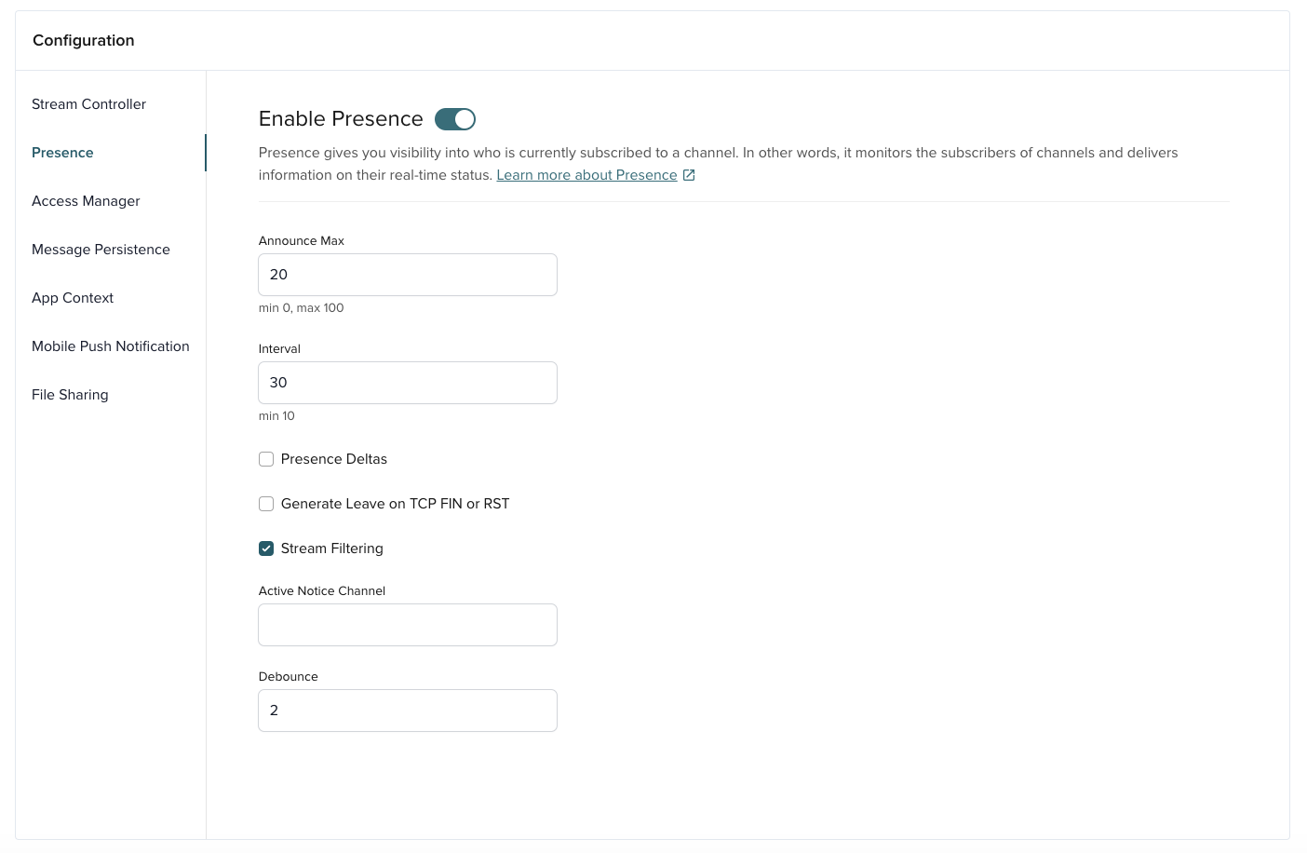The height and width of the screenshot is (853, 1307).
Task: Show Mobile Push Notification settings
Action: click(x=110, y=346)
